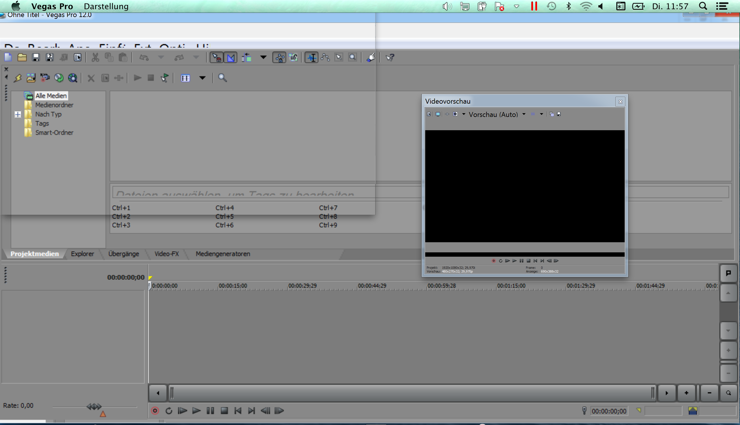
Task: Open the Vorschau (Auto) quality dropdown
Action: click(x=524, y=114)
